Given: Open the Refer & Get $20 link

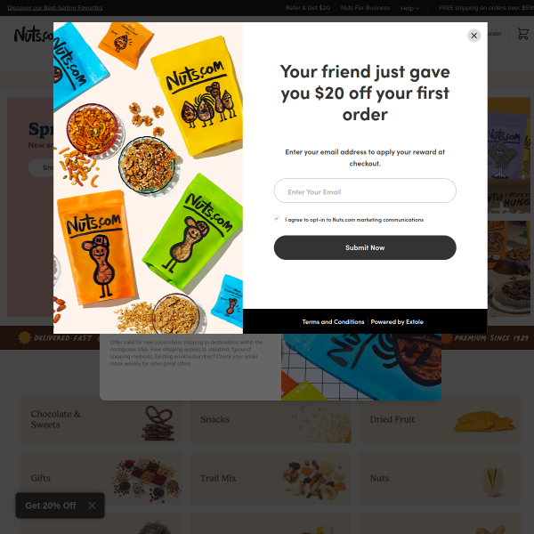Looking at the screenshot, I should coord(308,8).
